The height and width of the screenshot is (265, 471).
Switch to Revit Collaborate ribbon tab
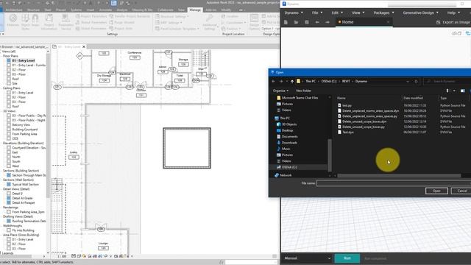pyautogui.click(x=165, y=10)
